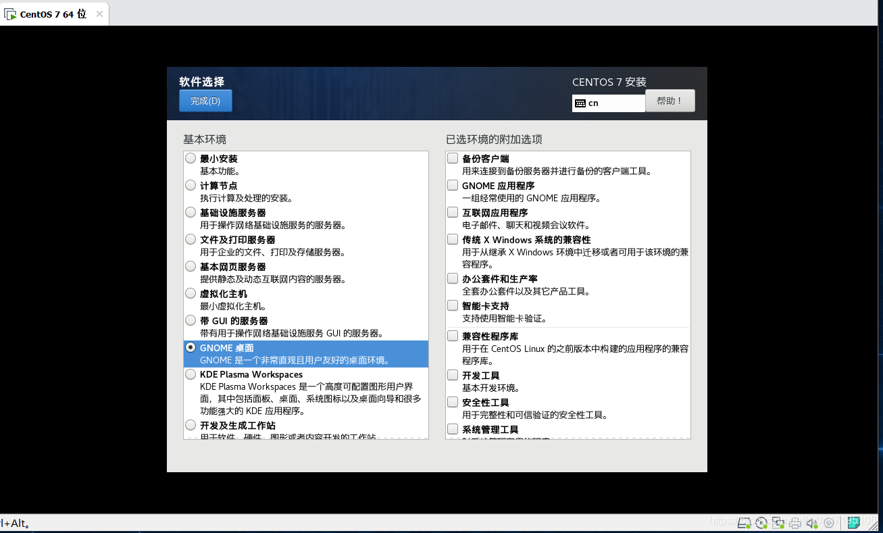The width and height of the screenshot is (883, 533).
Task: Click the cn keyboard layout field
Action: (609, 103)
